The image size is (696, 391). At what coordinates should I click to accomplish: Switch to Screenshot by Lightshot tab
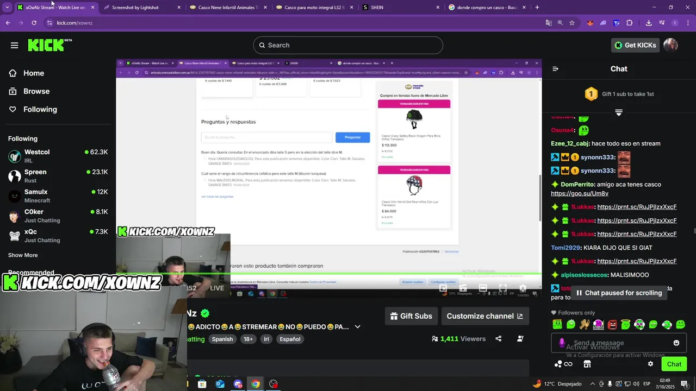tap(142, 8)
